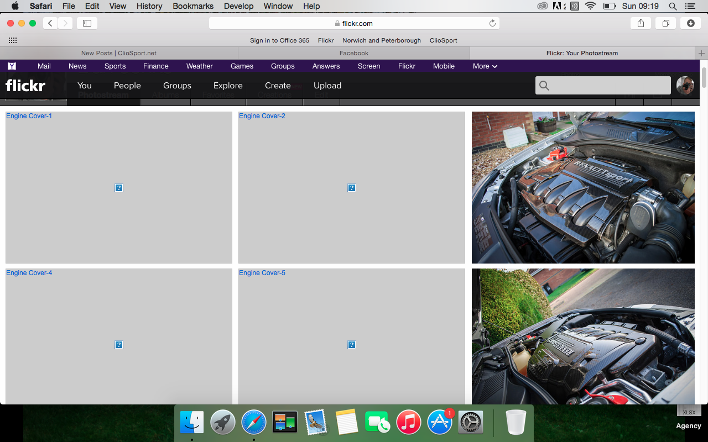
Task: Switch to the Facebook tab
Action: click(353, 53)
